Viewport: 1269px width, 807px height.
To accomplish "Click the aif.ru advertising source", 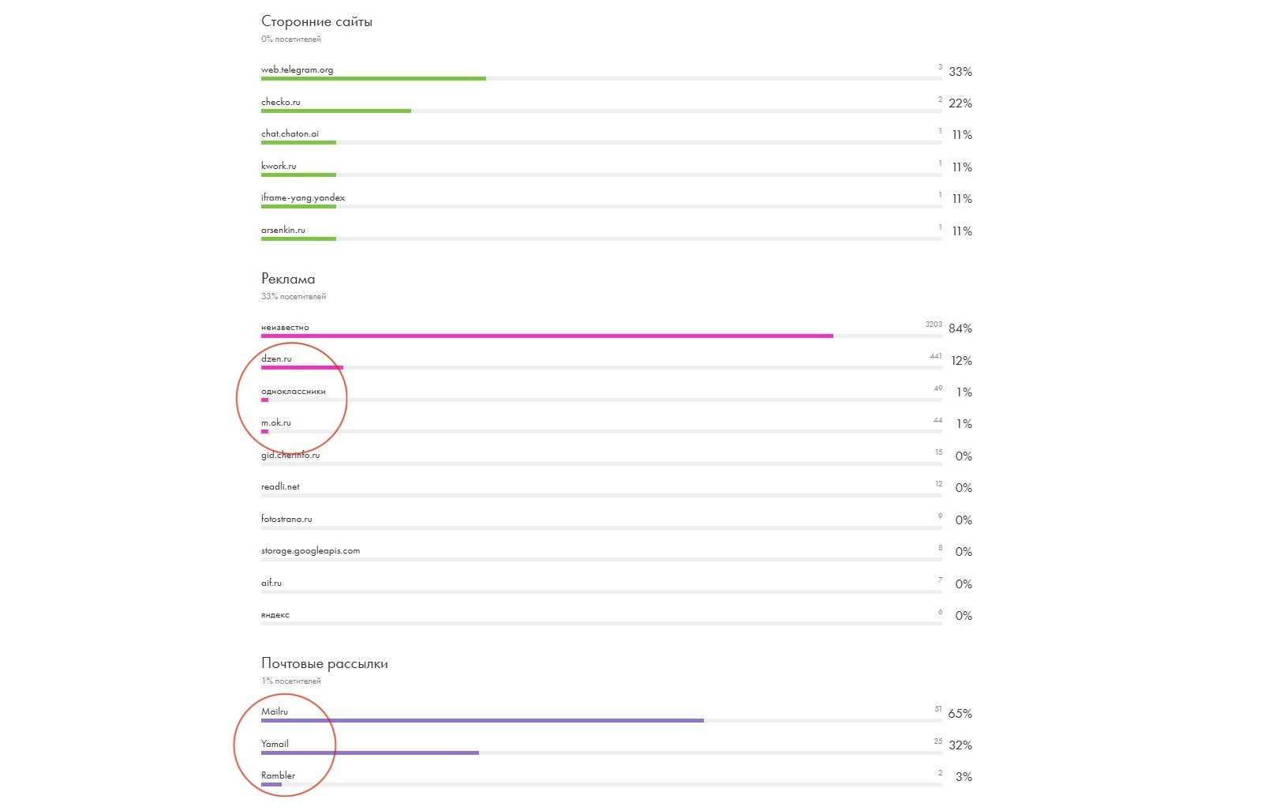I will (x=271, y=584).
